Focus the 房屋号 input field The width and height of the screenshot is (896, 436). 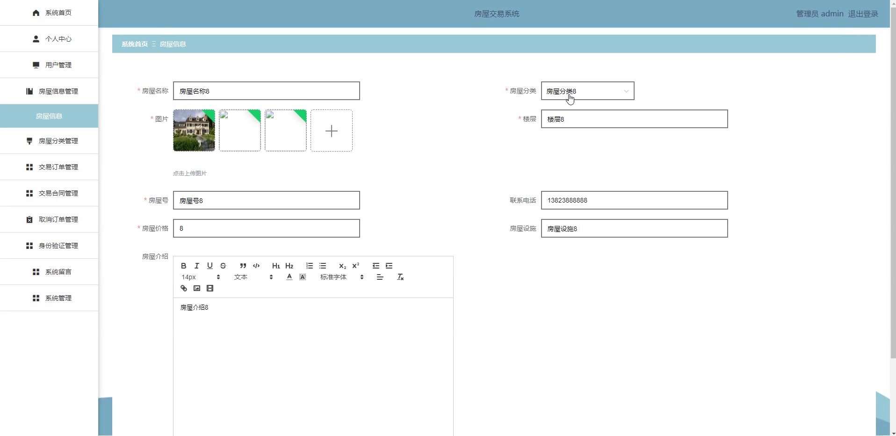coord(267,200)
